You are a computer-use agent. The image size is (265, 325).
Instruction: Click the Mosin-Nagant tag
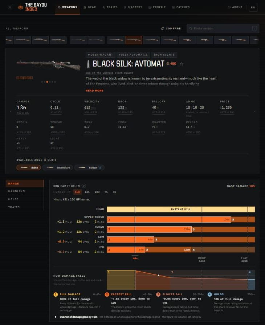click(x=101, y=55)
